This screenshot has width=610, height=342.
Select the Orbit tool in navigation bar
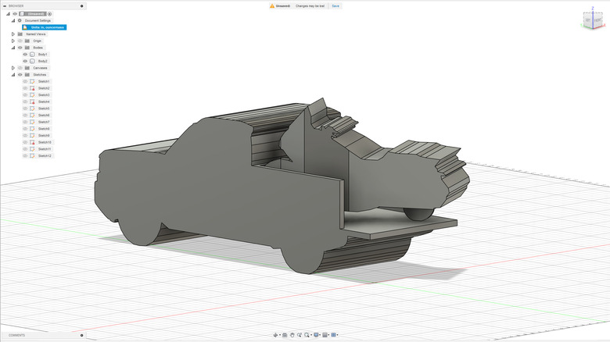coord(275,335)
